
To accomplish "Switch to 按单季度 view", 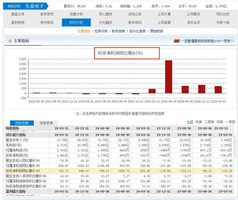I will [46, 123].
